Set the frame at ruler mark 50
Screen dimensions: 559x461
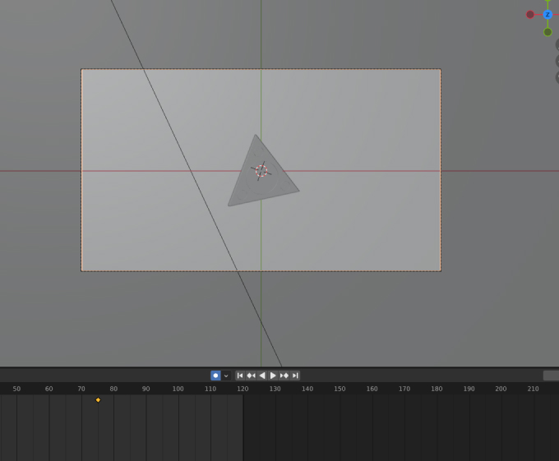pyautogui.click(x=16, y=389)
